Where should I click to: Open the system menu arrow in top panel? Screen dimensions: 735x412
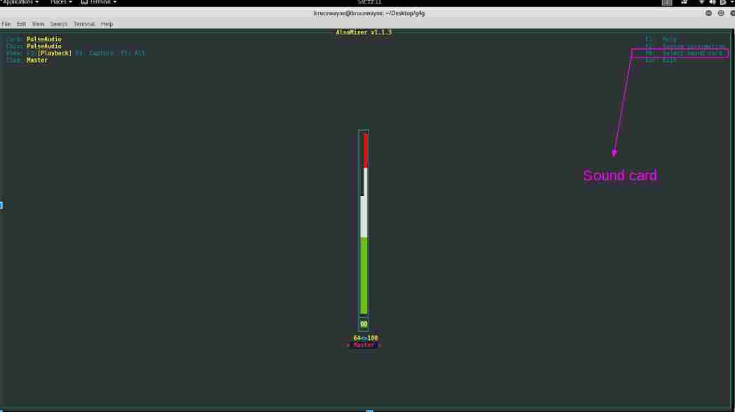(731, 2)
